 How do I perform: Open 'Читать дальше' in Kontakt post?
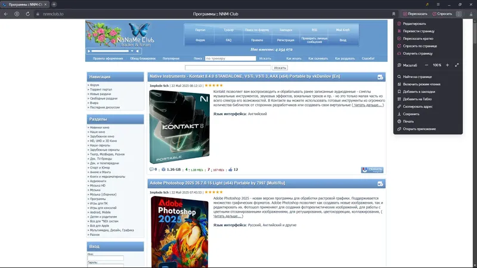pyautogui.click(x=368, y=105)
